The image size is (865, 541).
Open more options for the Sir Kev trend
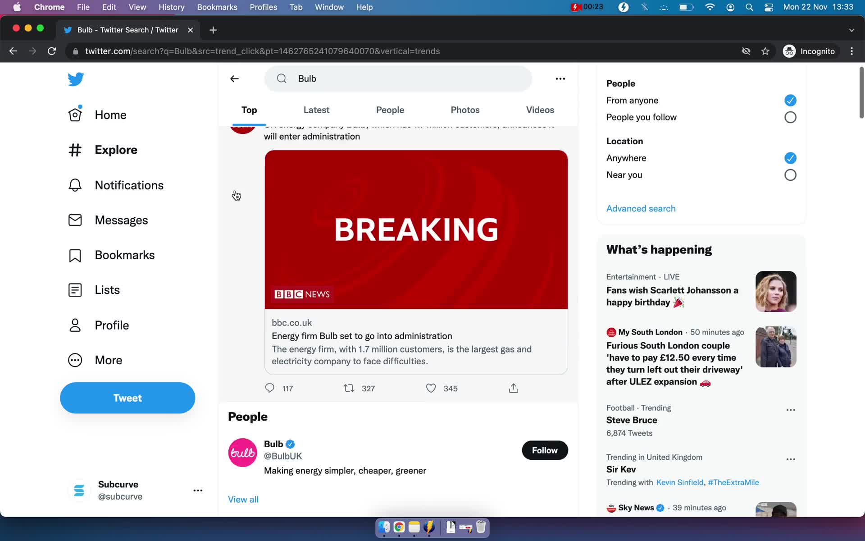pyautogui.click(x=790, y=459)
